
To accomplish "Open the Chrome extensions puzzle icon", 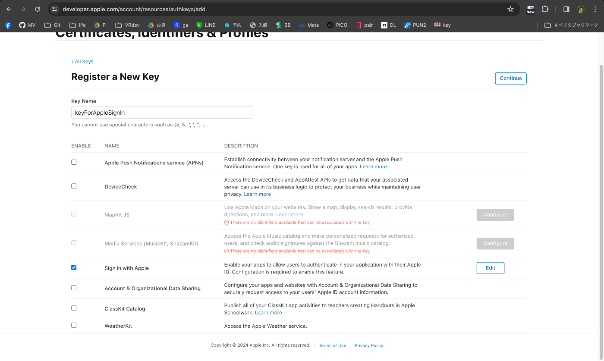I will tap(545, 9).
